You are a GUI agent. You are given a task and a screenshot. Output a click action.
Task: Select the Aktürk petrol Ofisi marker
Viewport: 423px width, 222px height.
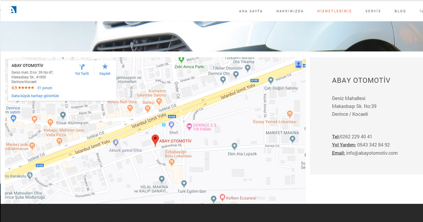[x=116, y=143]
